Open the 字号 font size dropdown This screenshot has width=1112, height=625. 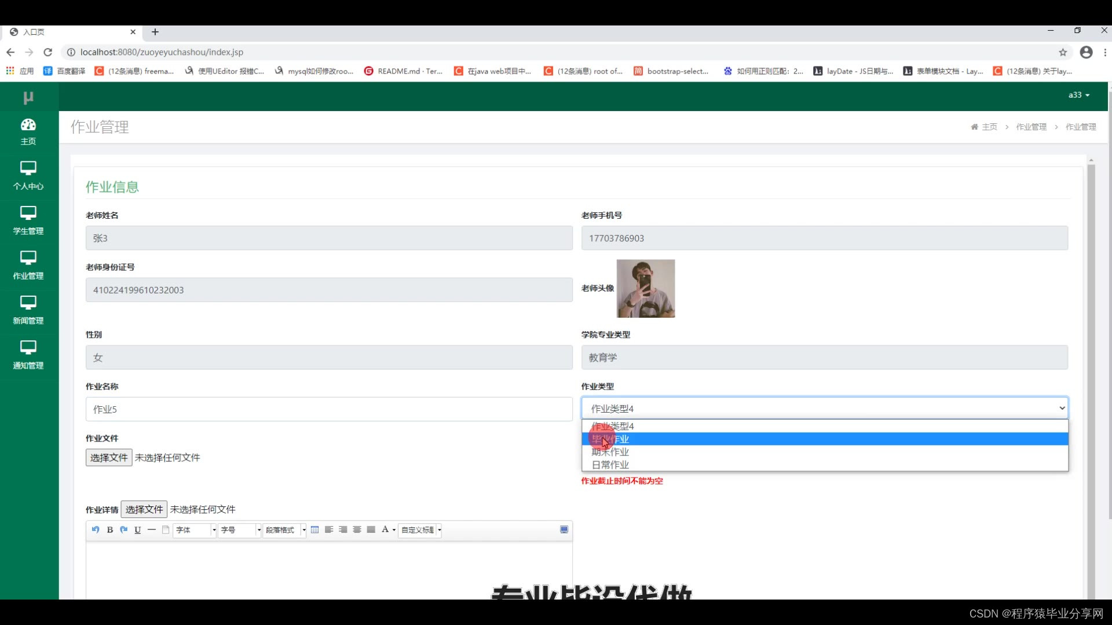pyautogui.click(x=240, y=530)
